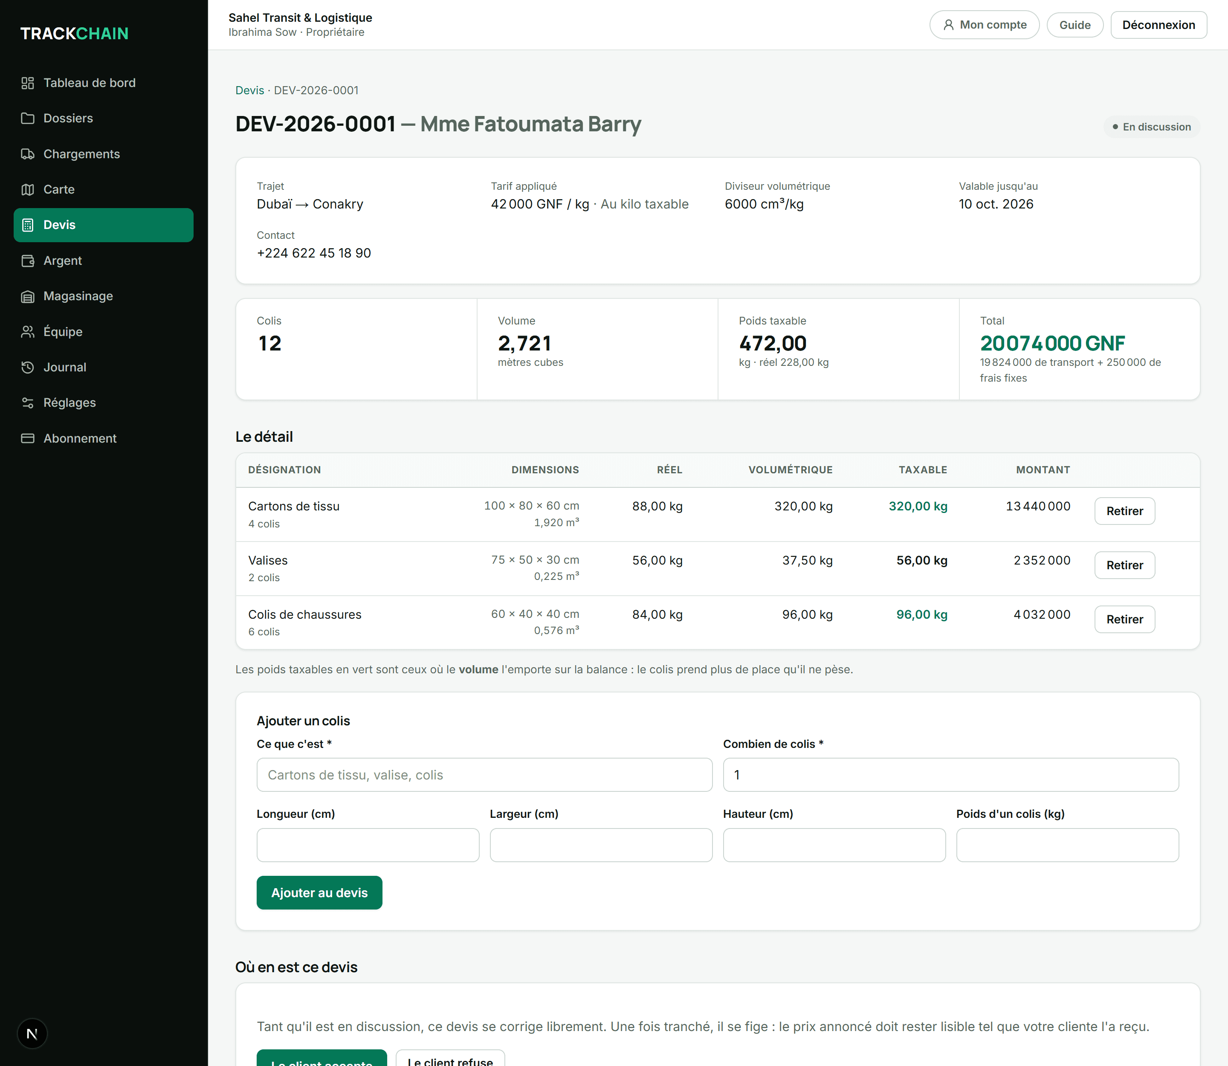This screenshot has height=1066, width=1228.
Task: Click the Devis calculator icon
Action: coord(27,225)
